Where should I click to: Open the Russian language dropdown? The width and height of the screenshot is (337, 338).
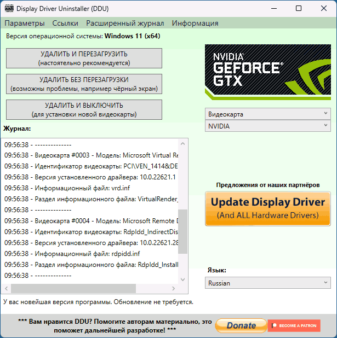(267, 283)
